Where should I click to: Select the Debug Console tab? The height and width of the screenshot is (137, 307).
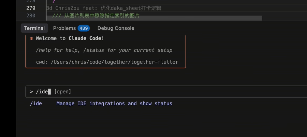[116, 28]
